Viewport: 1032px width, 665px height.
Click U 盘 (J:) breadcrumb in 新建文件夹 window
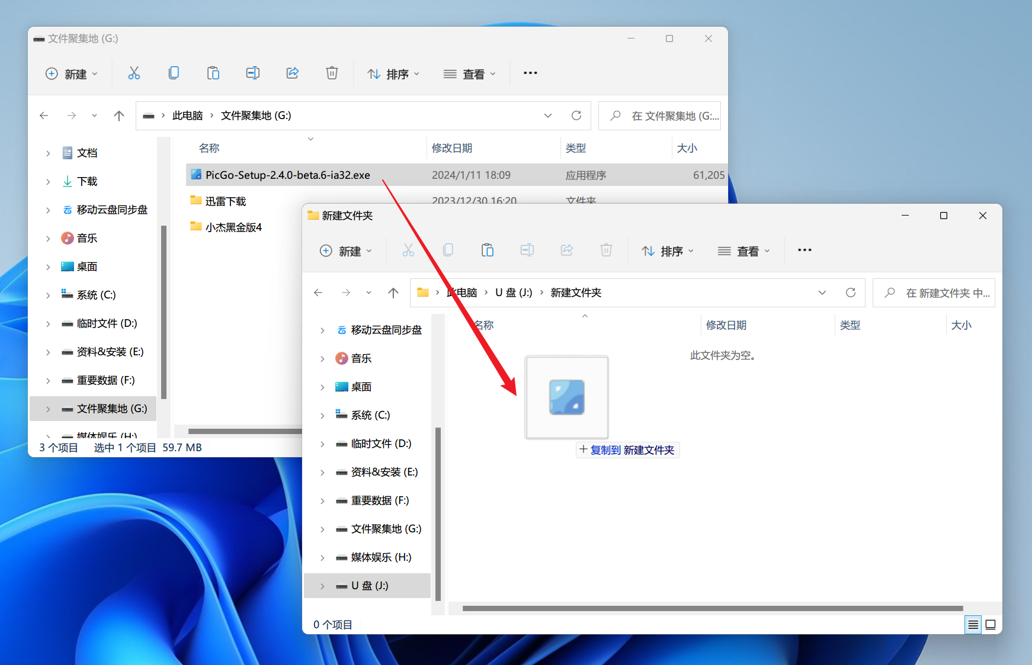pyautogui.click(x=514, y=293)
